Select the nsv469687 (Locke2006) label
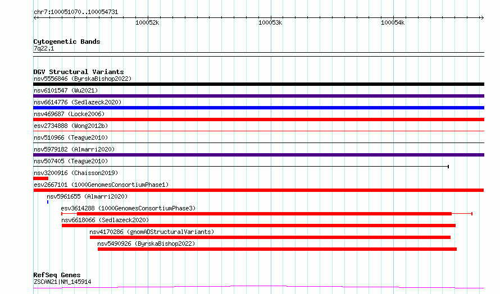Screen dimensions: 500x294 (x=69, y=114)
